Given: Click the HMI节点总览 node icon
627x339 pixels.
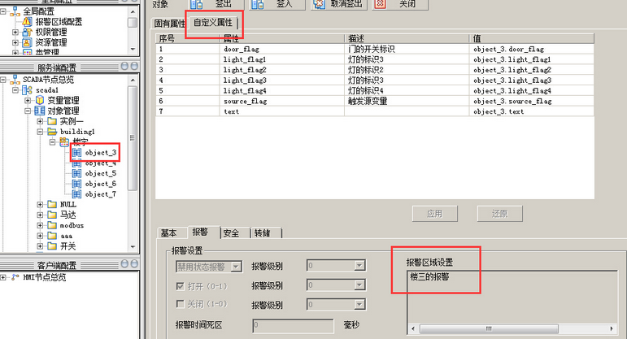Looking at the screenshot, I should pos(15,277).
